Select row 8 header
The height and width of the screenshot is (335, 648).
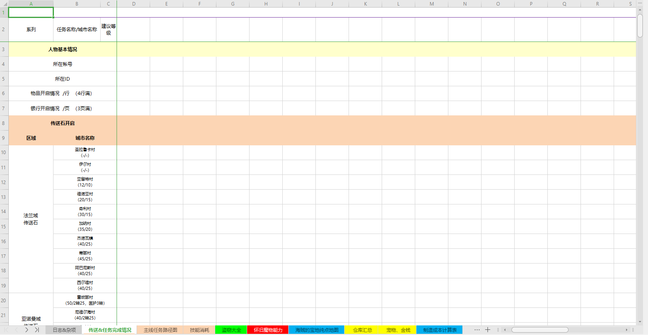coord(4,123)
